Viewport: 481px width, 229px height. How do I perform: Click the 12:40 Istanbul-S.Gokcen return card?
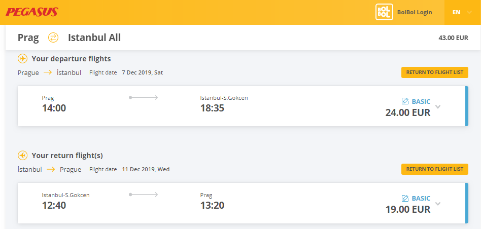point(243,203)
